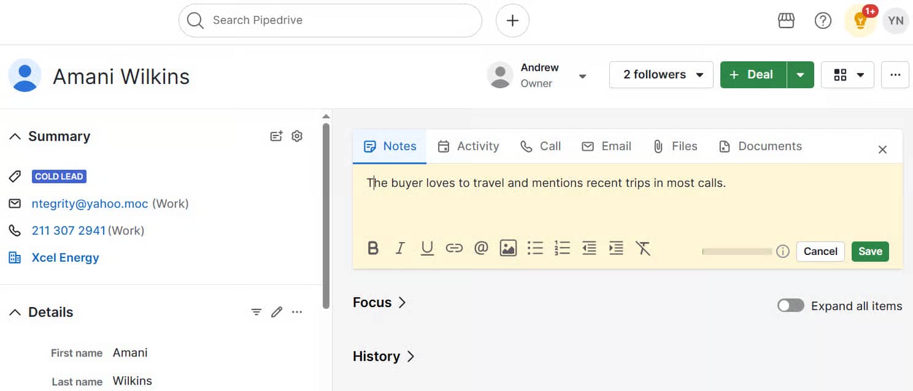Enable the Expand all items toggle
This screenshot has width=913, height=391.
coord(790,305)
